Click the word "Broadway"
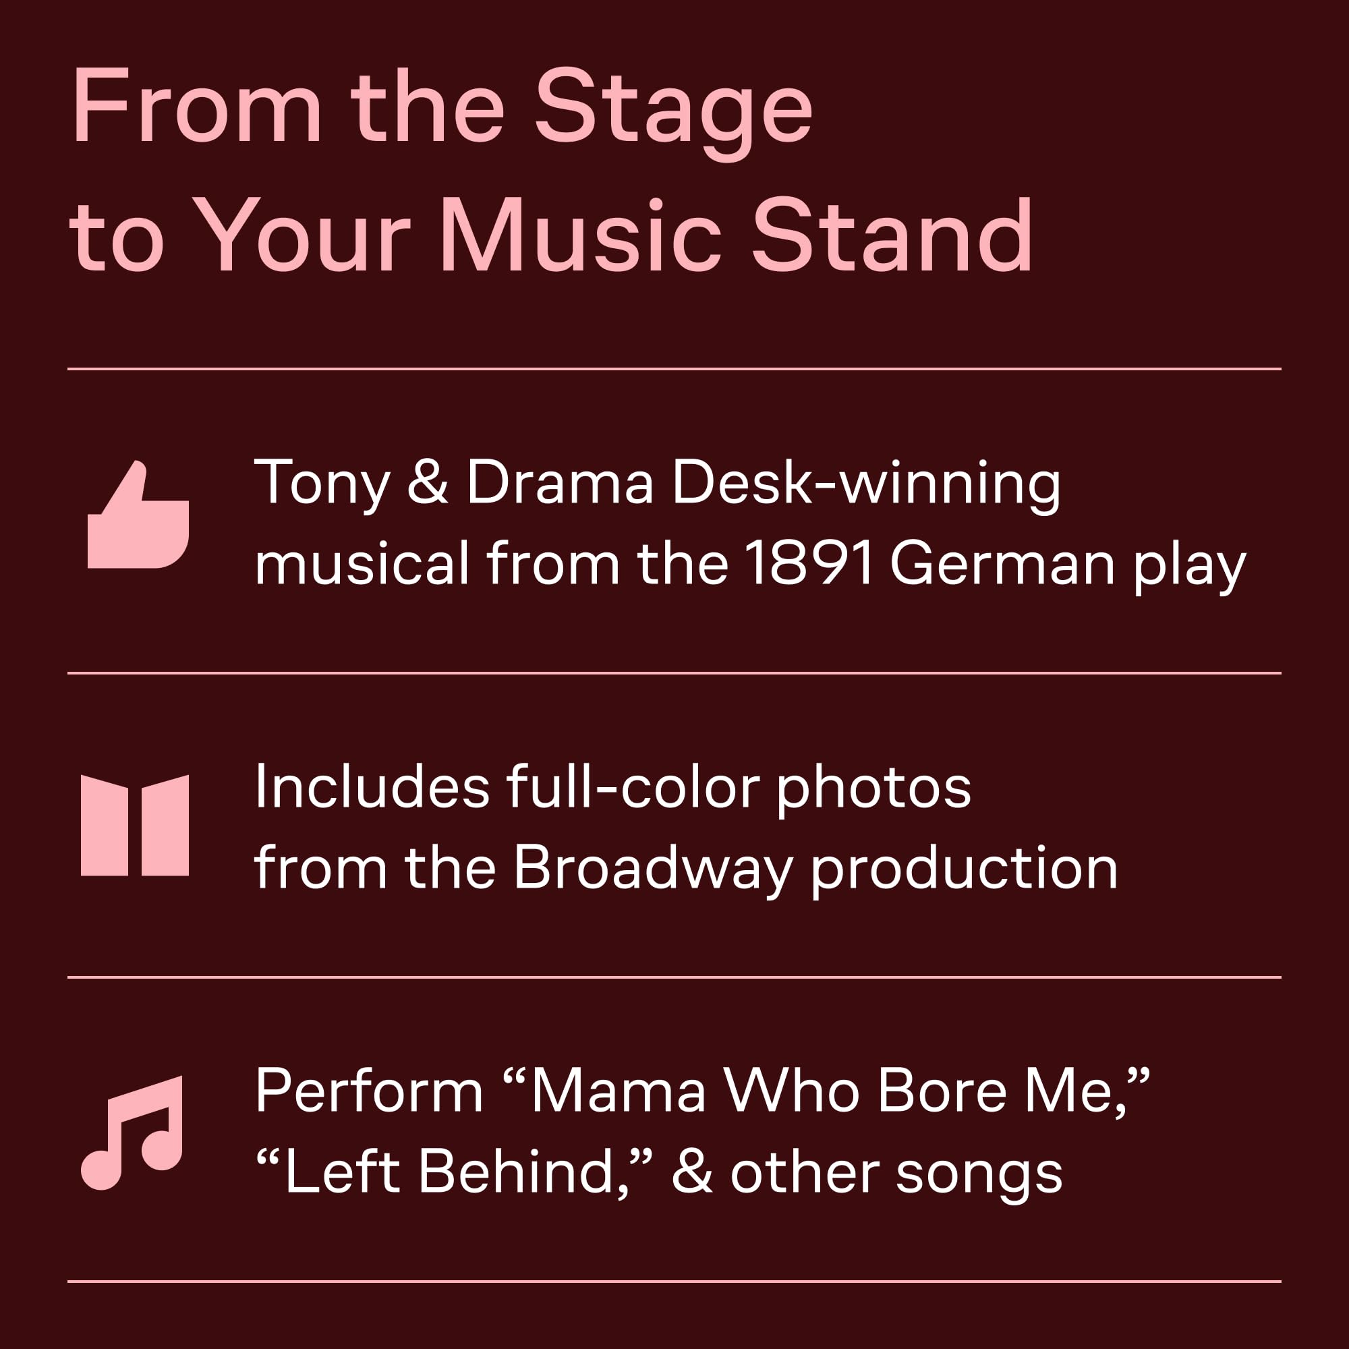This screenshot has width=1349, height=1349. coord(653,868)
